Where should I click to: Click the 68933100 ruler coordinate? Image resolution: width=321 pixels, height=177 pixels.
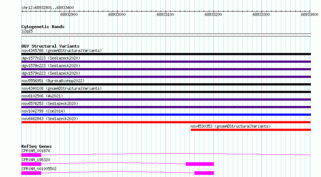tap(165, 14)
